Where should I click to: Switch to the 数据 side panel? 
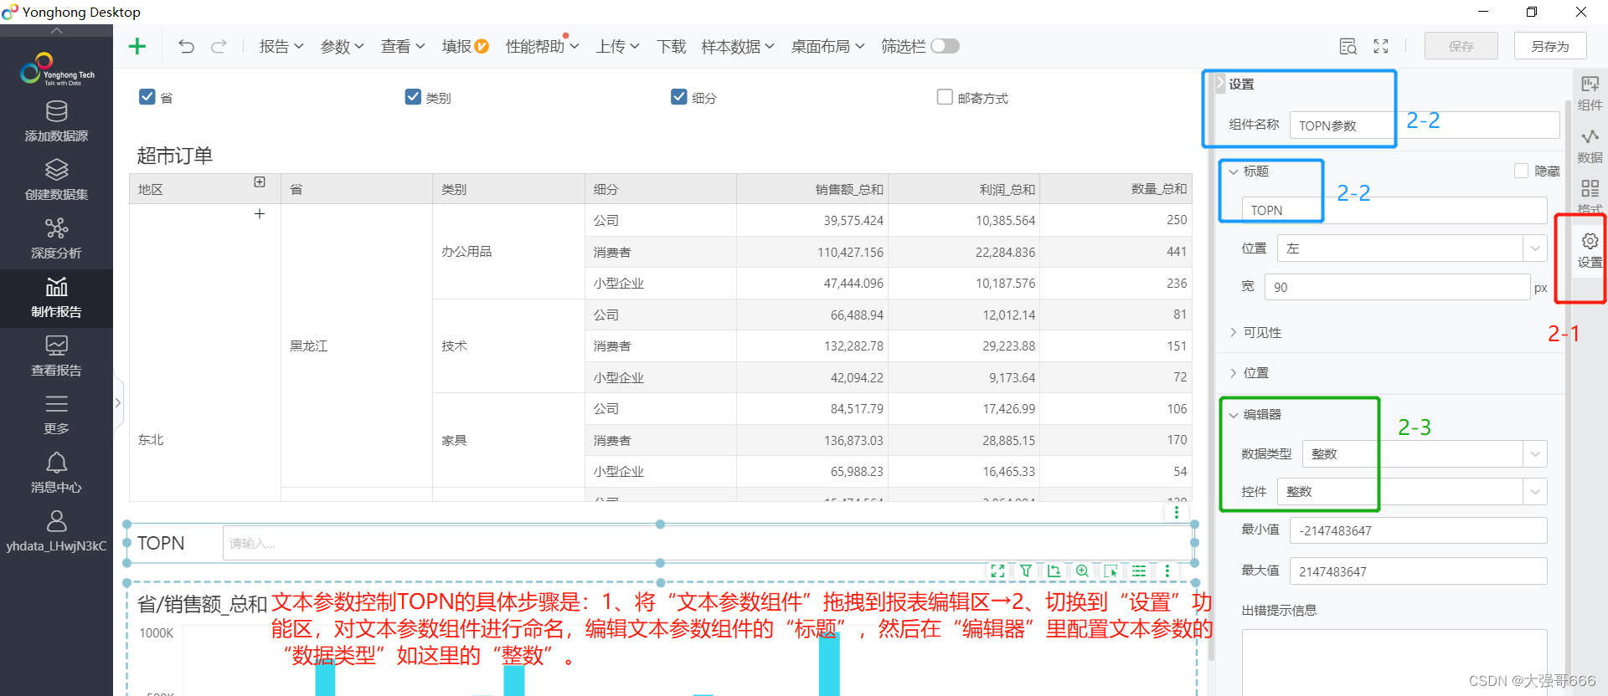[x=1590, y=146]
